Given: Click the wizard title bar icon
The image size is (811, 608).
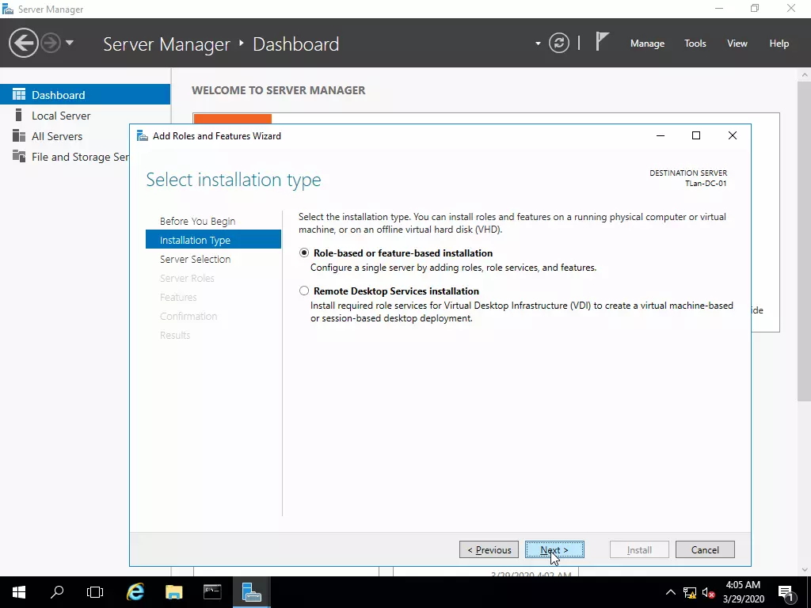Looking at the screenshot, I should pos(143,136).
